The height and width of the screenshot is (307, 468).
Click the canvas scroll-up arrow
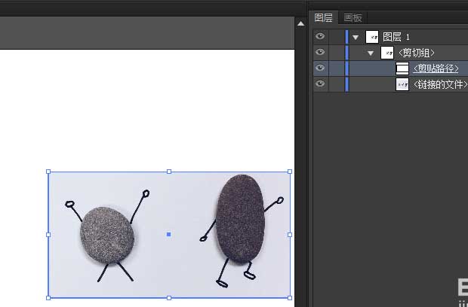[x=301, y=23]
